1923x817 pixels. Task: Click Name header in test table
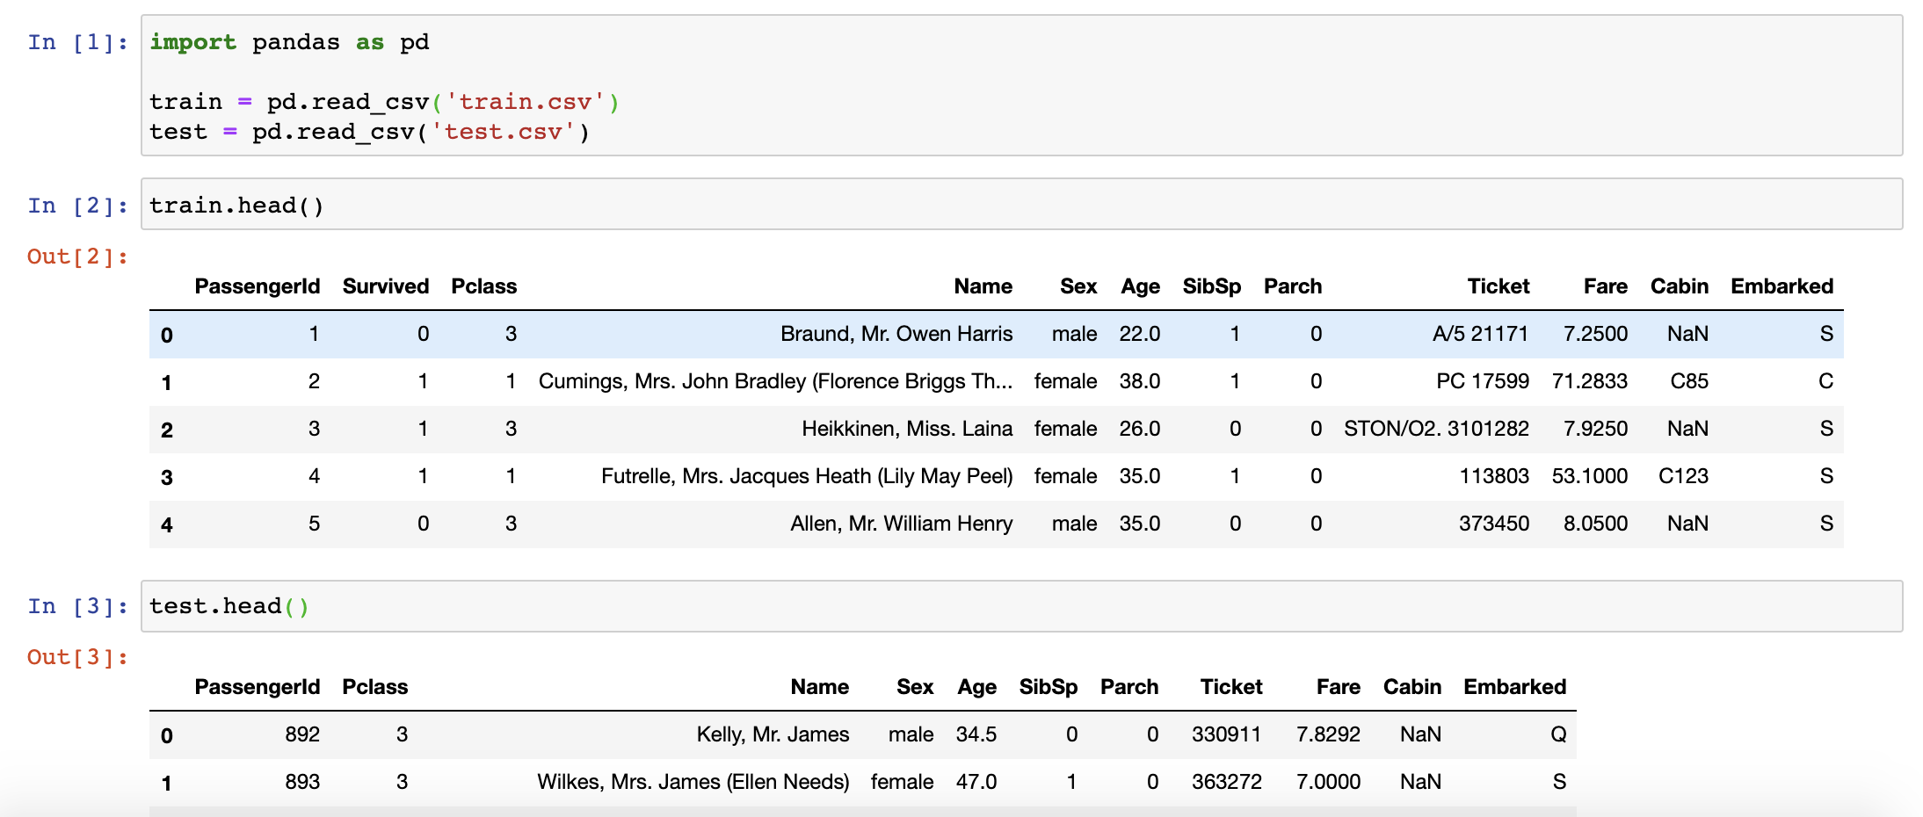(x=820, y=687)
